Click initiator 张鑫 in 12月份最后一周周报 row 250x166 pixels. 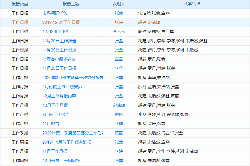[x=119, y=161]
